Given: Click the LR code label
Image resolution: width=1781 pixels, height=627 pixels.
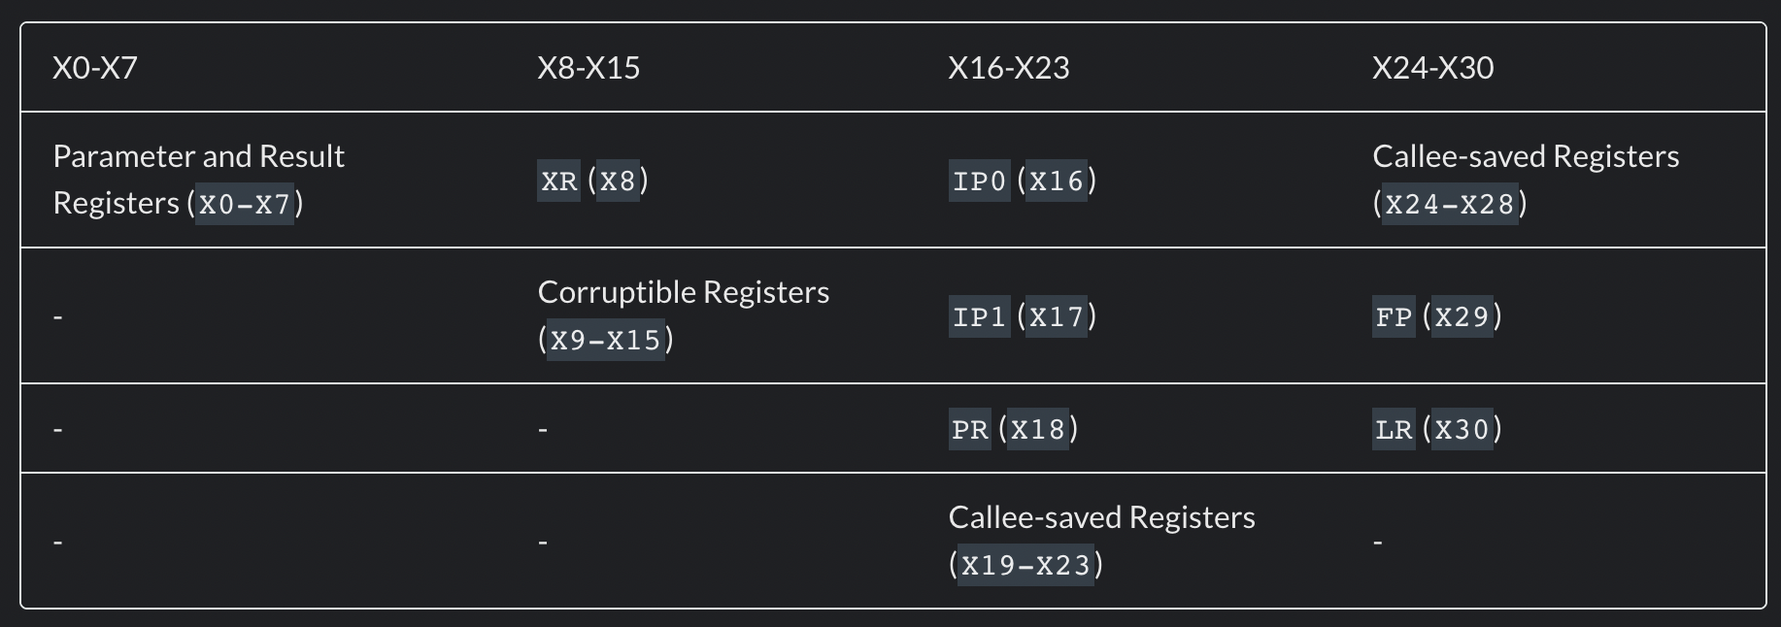Looking at the screenshot, I should pos(1394,430).
